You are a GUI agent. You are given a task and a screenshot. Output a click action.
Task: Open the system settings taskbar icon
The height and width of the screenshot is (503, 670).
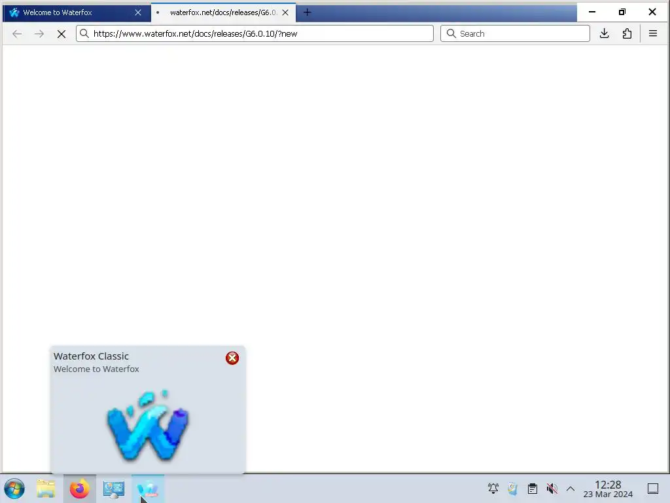point(114,489)
